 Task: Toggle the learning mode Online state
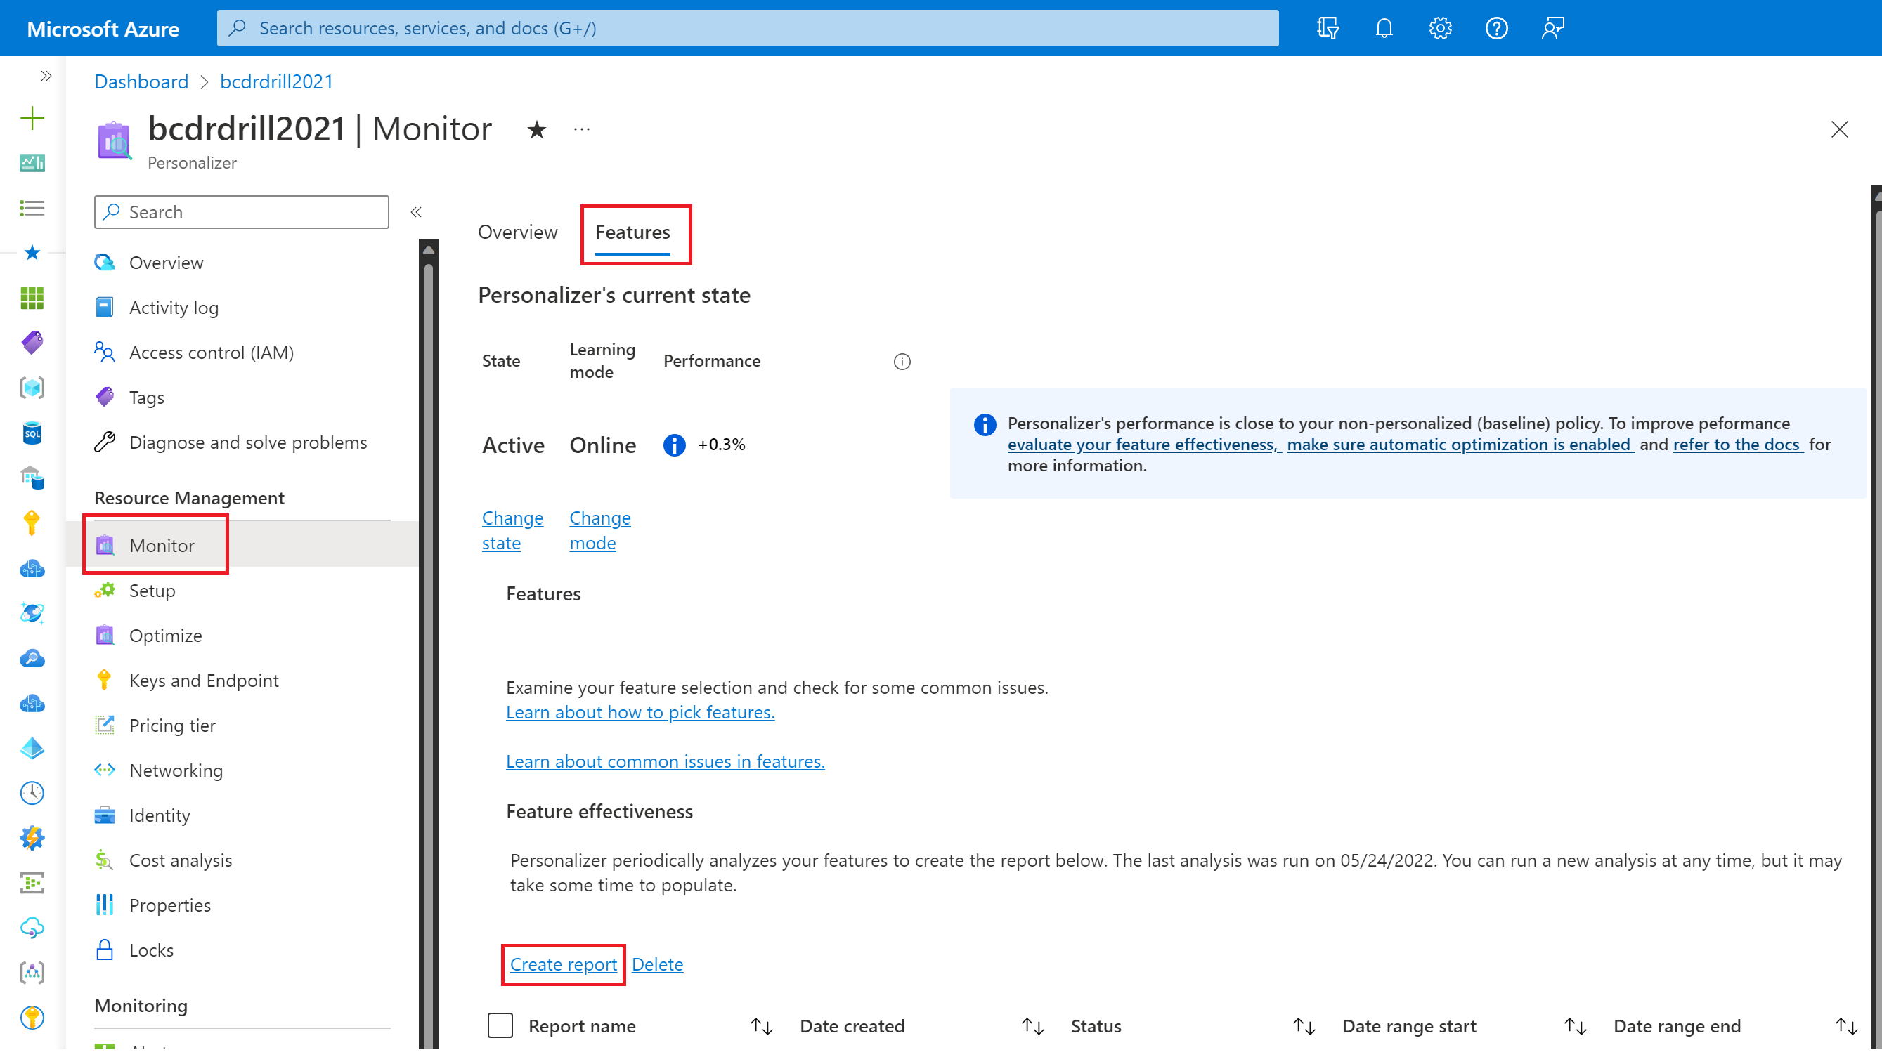click(x=599, y=530)
